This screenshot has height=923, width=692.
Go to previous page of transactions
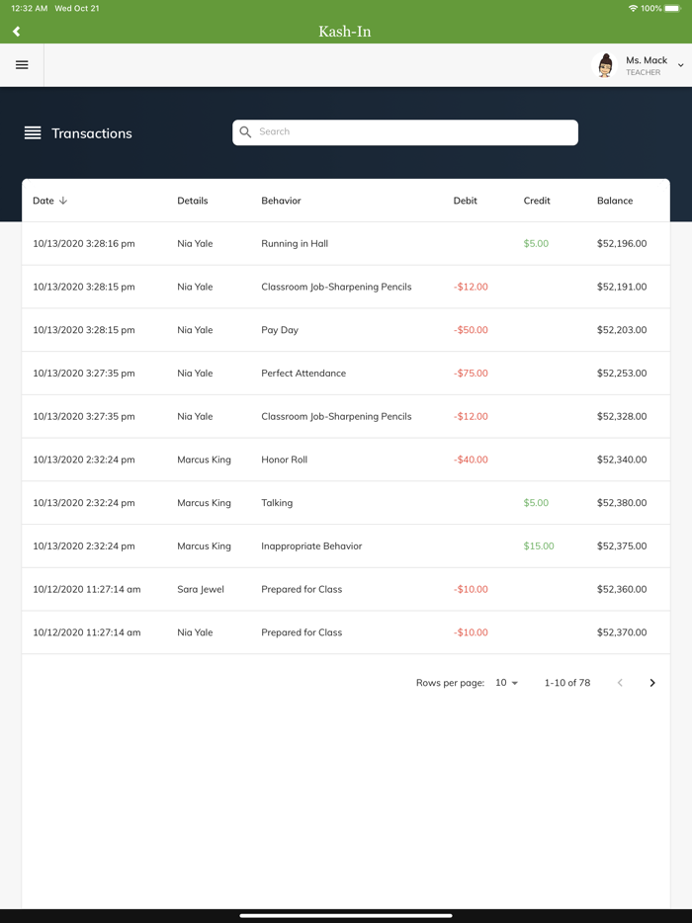(x=620, y=683)
